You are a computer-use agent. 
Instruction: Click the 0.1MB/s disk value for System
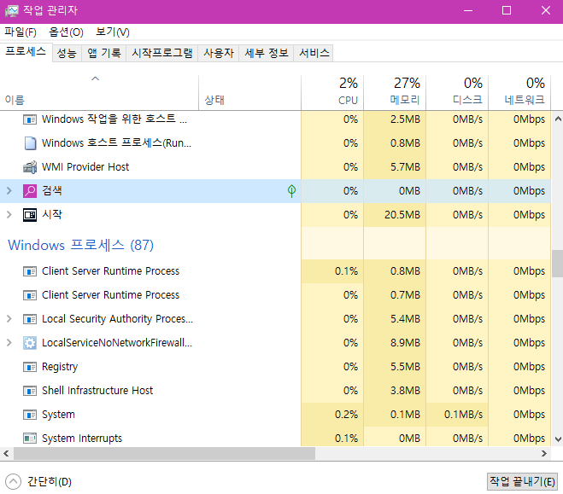pos(463,415)
